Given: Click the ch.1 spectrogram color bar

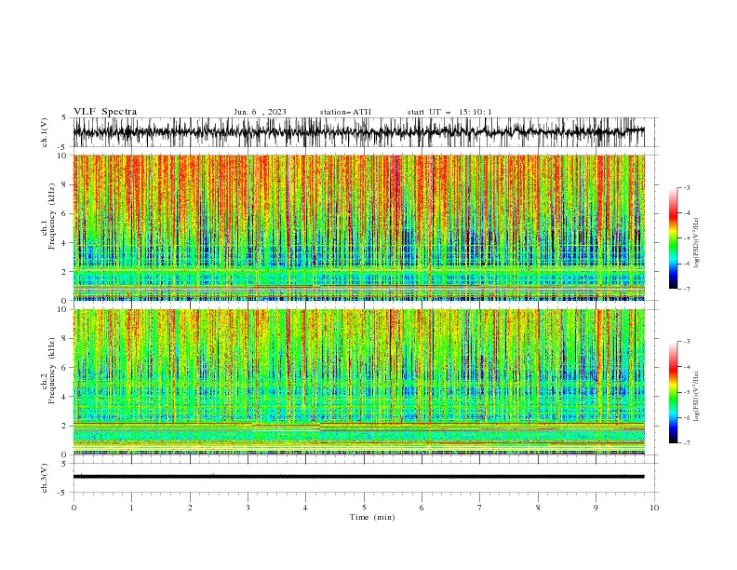Looking at the screenshot, I should pos(673,238).
